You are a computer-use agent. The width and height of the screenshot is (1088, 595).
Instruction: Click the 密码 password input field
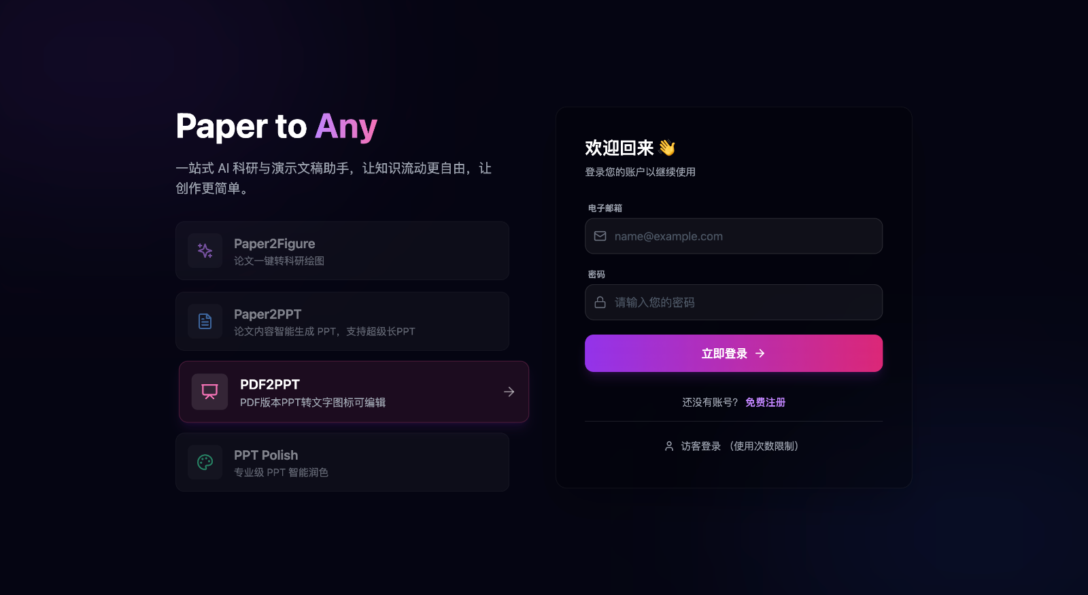734,302
